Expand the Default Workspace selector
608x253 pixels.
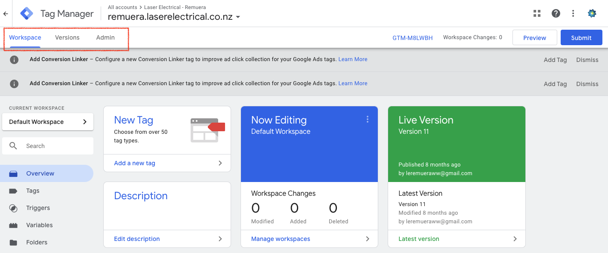click(x=48, y=122)
